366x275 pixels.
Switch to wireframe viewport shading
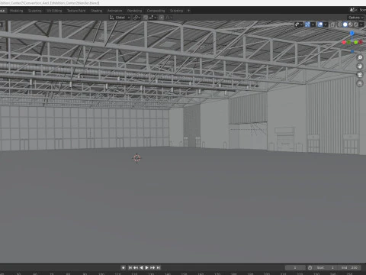339,24
